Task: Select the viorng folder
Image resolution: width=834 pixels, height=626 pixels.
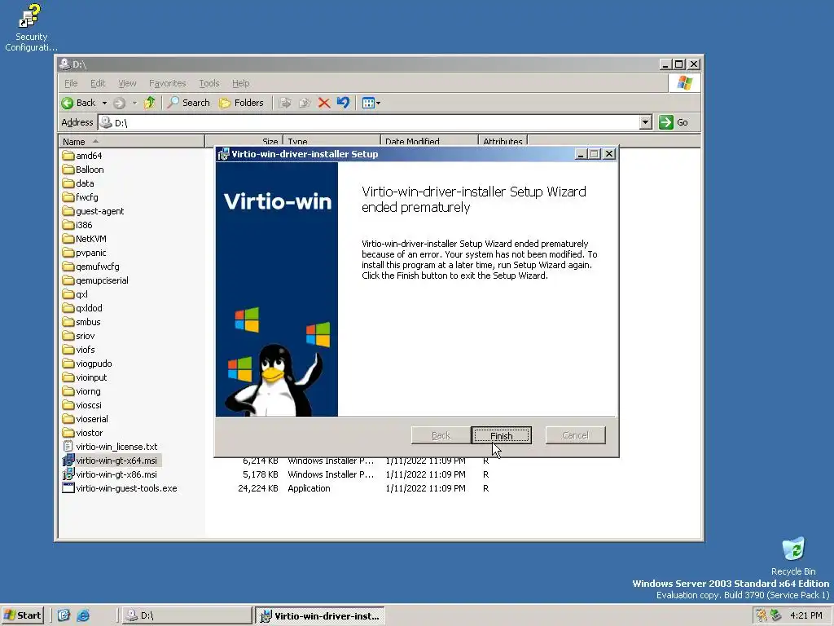Action: [x=81, y=390]
